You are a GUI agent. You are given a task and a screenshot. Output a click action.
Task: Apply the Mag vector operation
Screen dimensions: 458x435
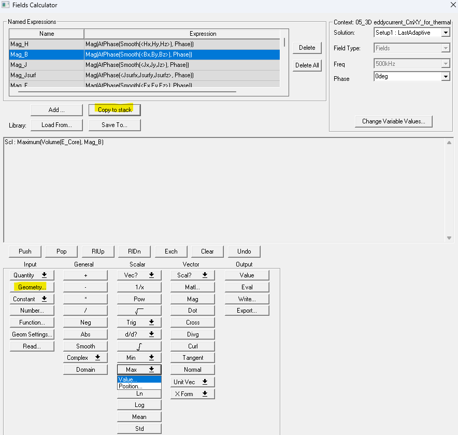coord(192,299)
